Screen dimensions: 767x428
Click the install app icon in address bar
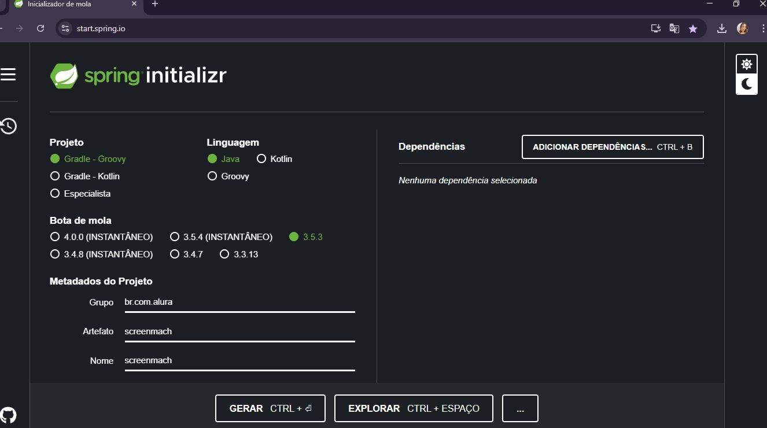655,28
